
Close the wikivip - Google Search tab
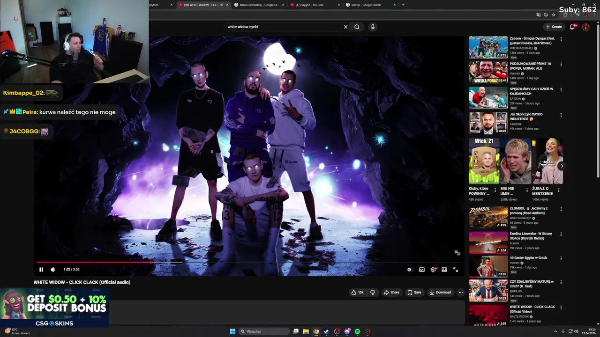(395, 5)
